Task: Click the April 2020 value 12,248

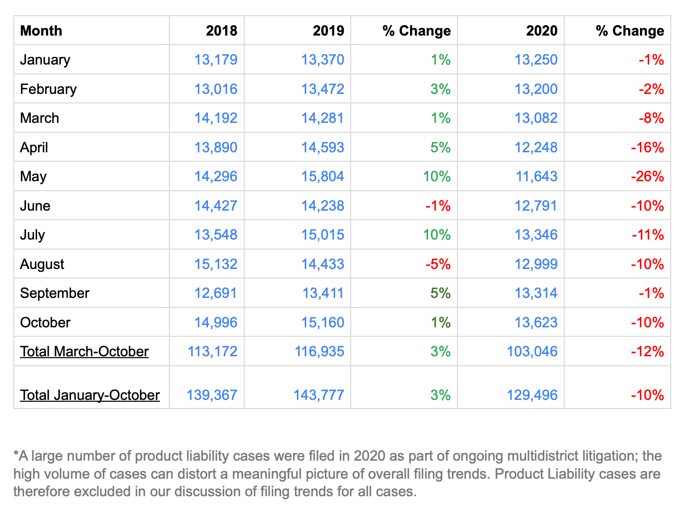Action: pos(536,148)
